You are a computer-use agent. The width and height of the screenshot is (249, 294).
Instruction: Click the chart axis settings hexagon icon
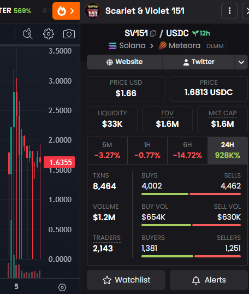click(x=62, y=287)
